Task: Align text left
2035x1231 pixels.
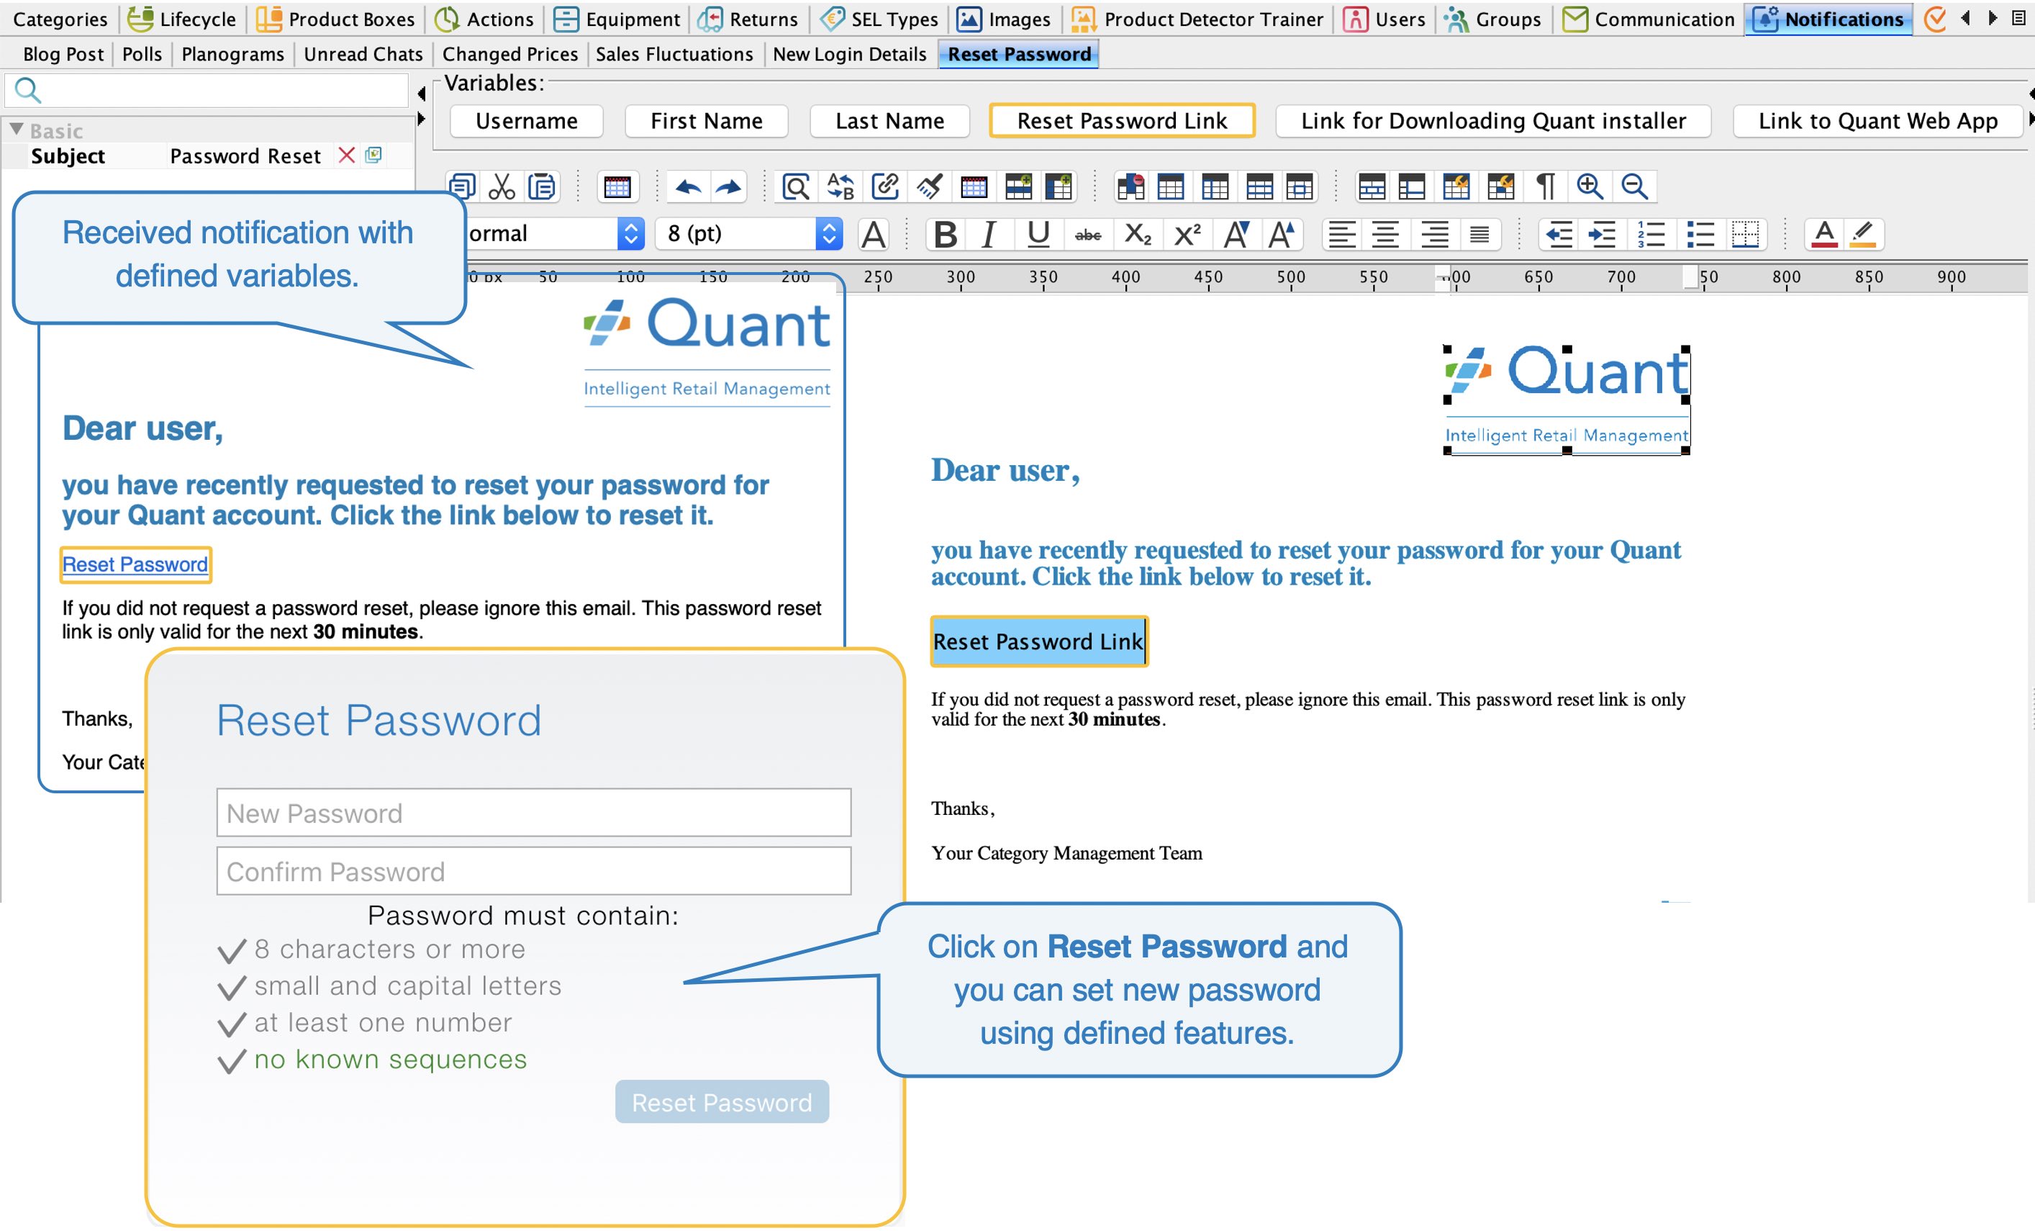Action: 1342,235
